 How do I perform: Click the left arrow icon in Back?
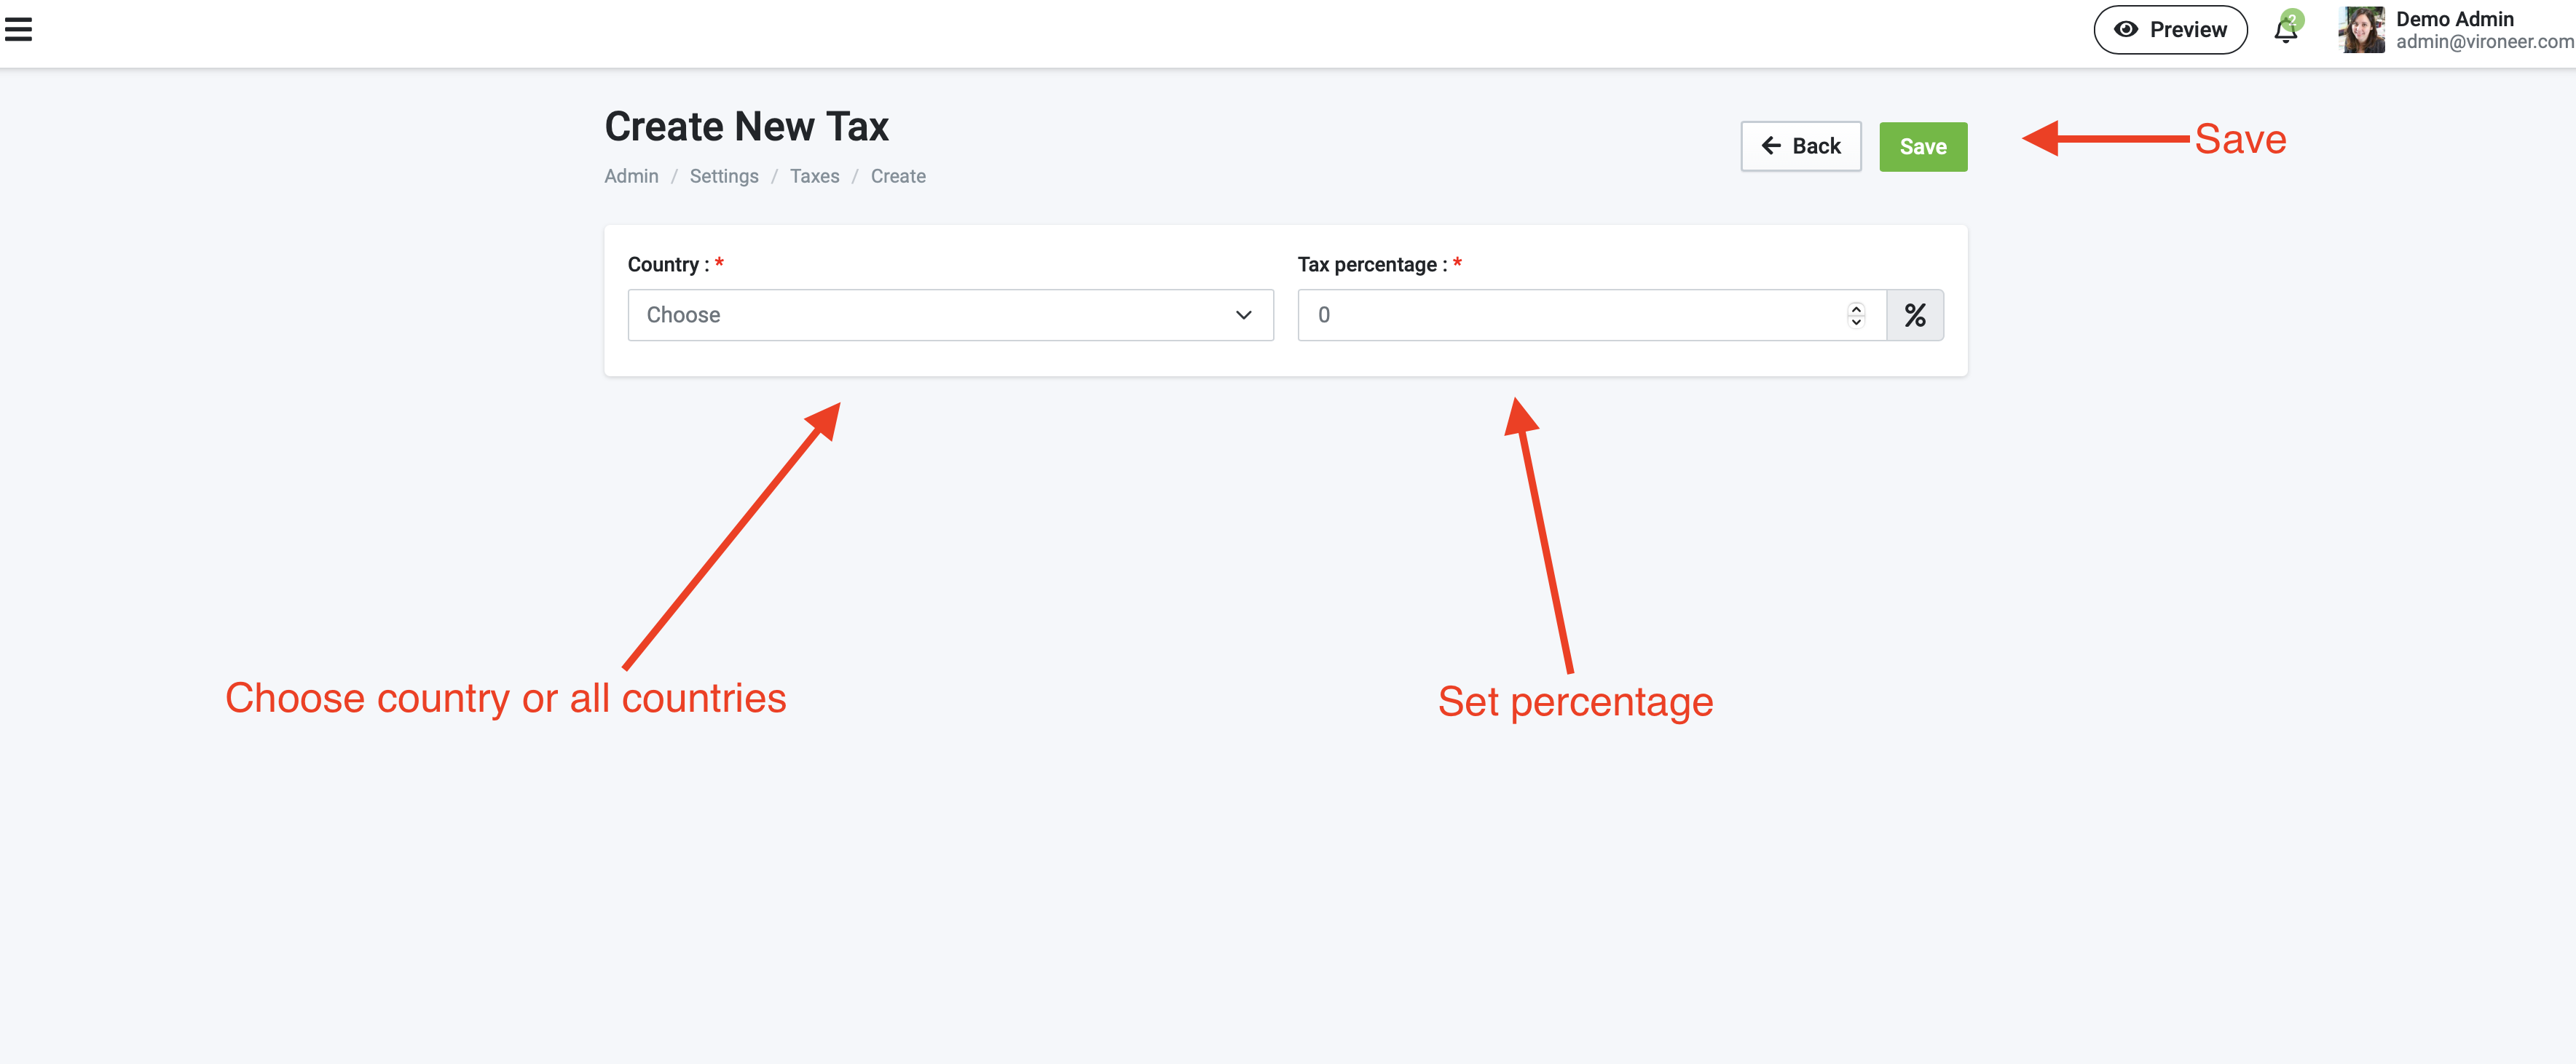[1771, 146]
